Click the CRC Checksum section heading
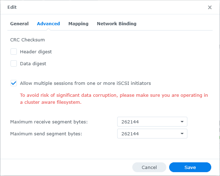The width and height of the screenshot is (220, 176). click(x=27, y=40)
